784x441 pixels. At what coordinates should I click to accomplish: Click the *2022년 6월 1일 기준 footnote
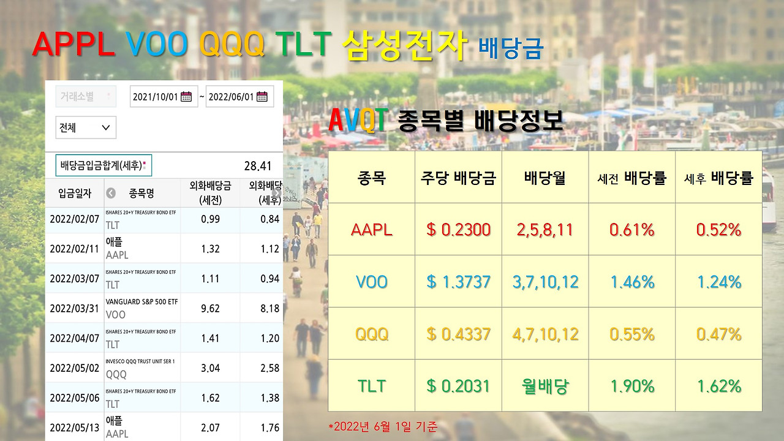click(x=383, y=426)
